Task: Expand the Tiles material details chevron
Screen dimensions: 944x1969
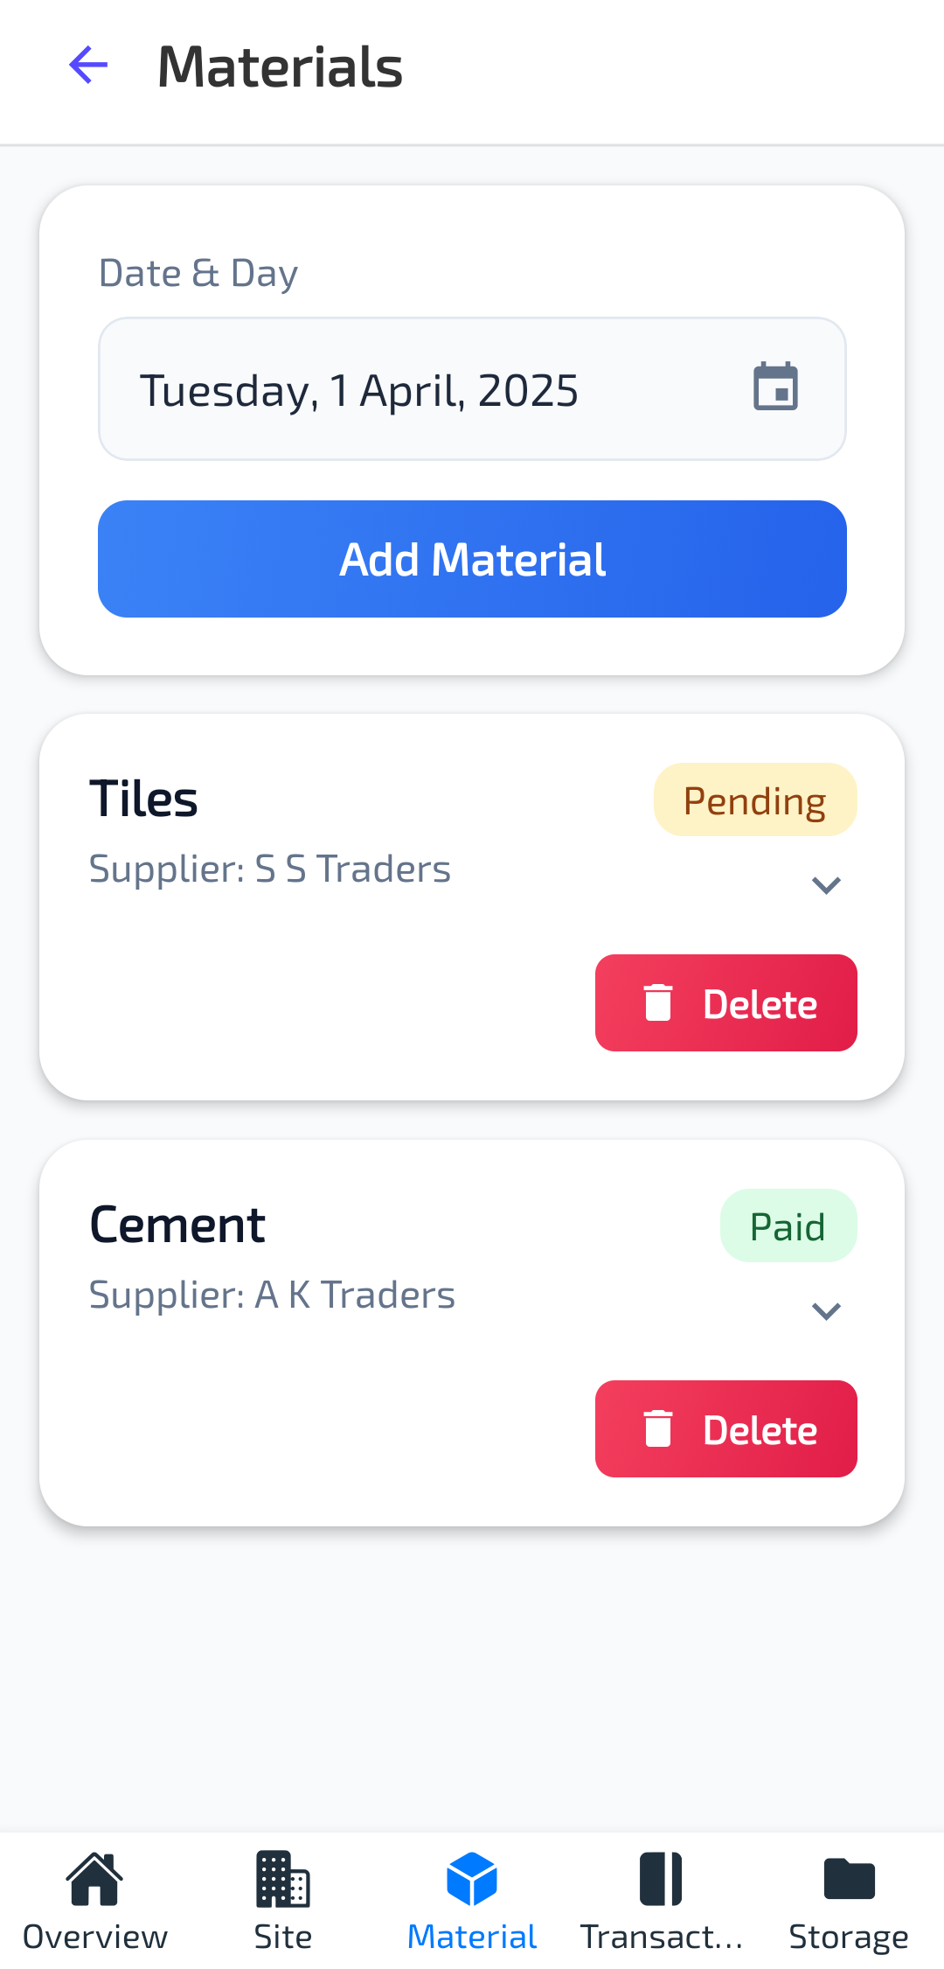Action: tap(826, 885)
